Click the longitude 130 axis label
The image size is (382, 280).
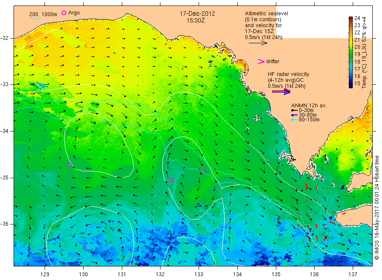click(83, 274)
